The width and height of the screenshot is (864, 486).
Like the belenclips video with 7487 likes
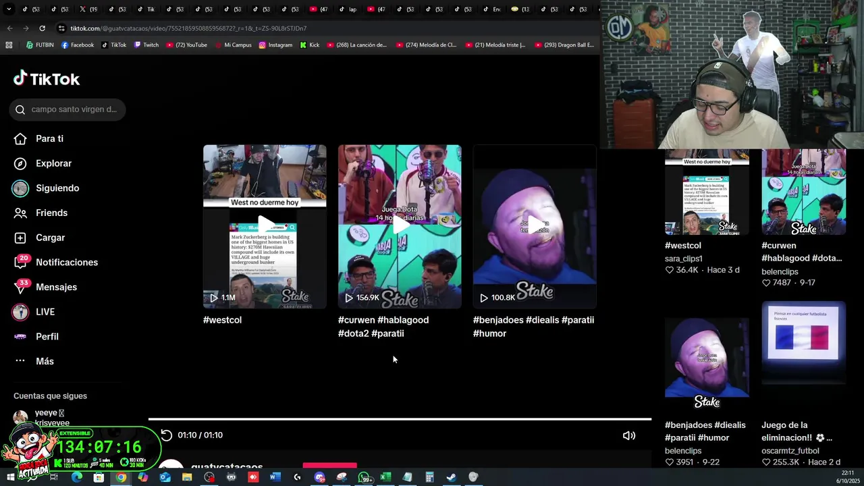click(x=766, y=283)
